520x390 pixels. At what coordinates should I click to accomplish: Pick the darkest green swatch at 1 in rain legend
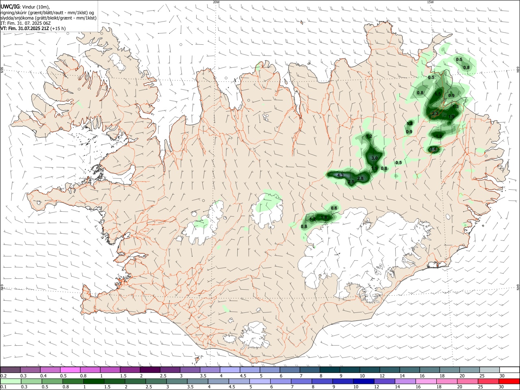point(94,381)
